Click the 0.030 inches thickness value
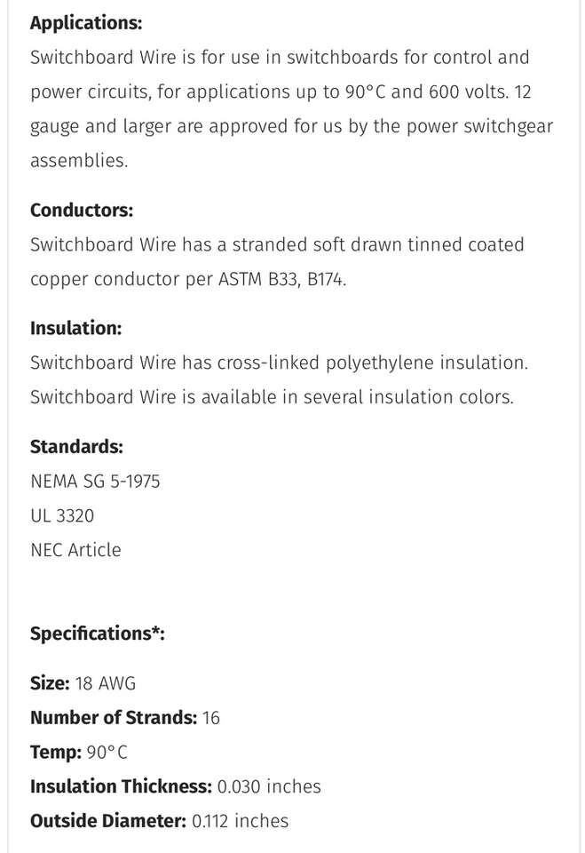 (269, 786)
